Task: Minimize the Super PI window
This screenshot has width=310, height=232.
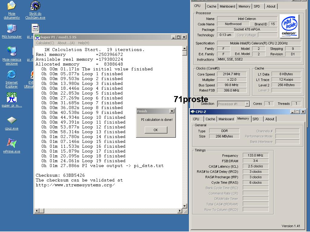Action: point(173,37)
